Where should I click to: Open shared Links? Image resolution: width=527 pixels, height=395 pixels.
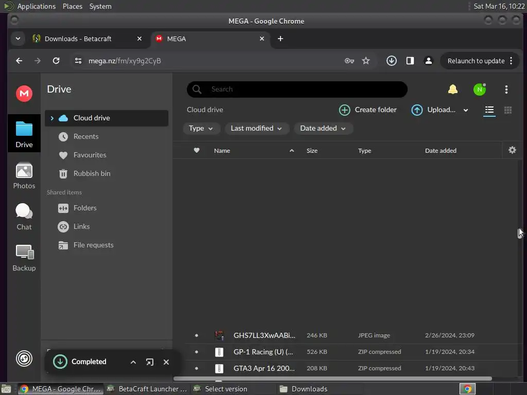pos(106,227)
